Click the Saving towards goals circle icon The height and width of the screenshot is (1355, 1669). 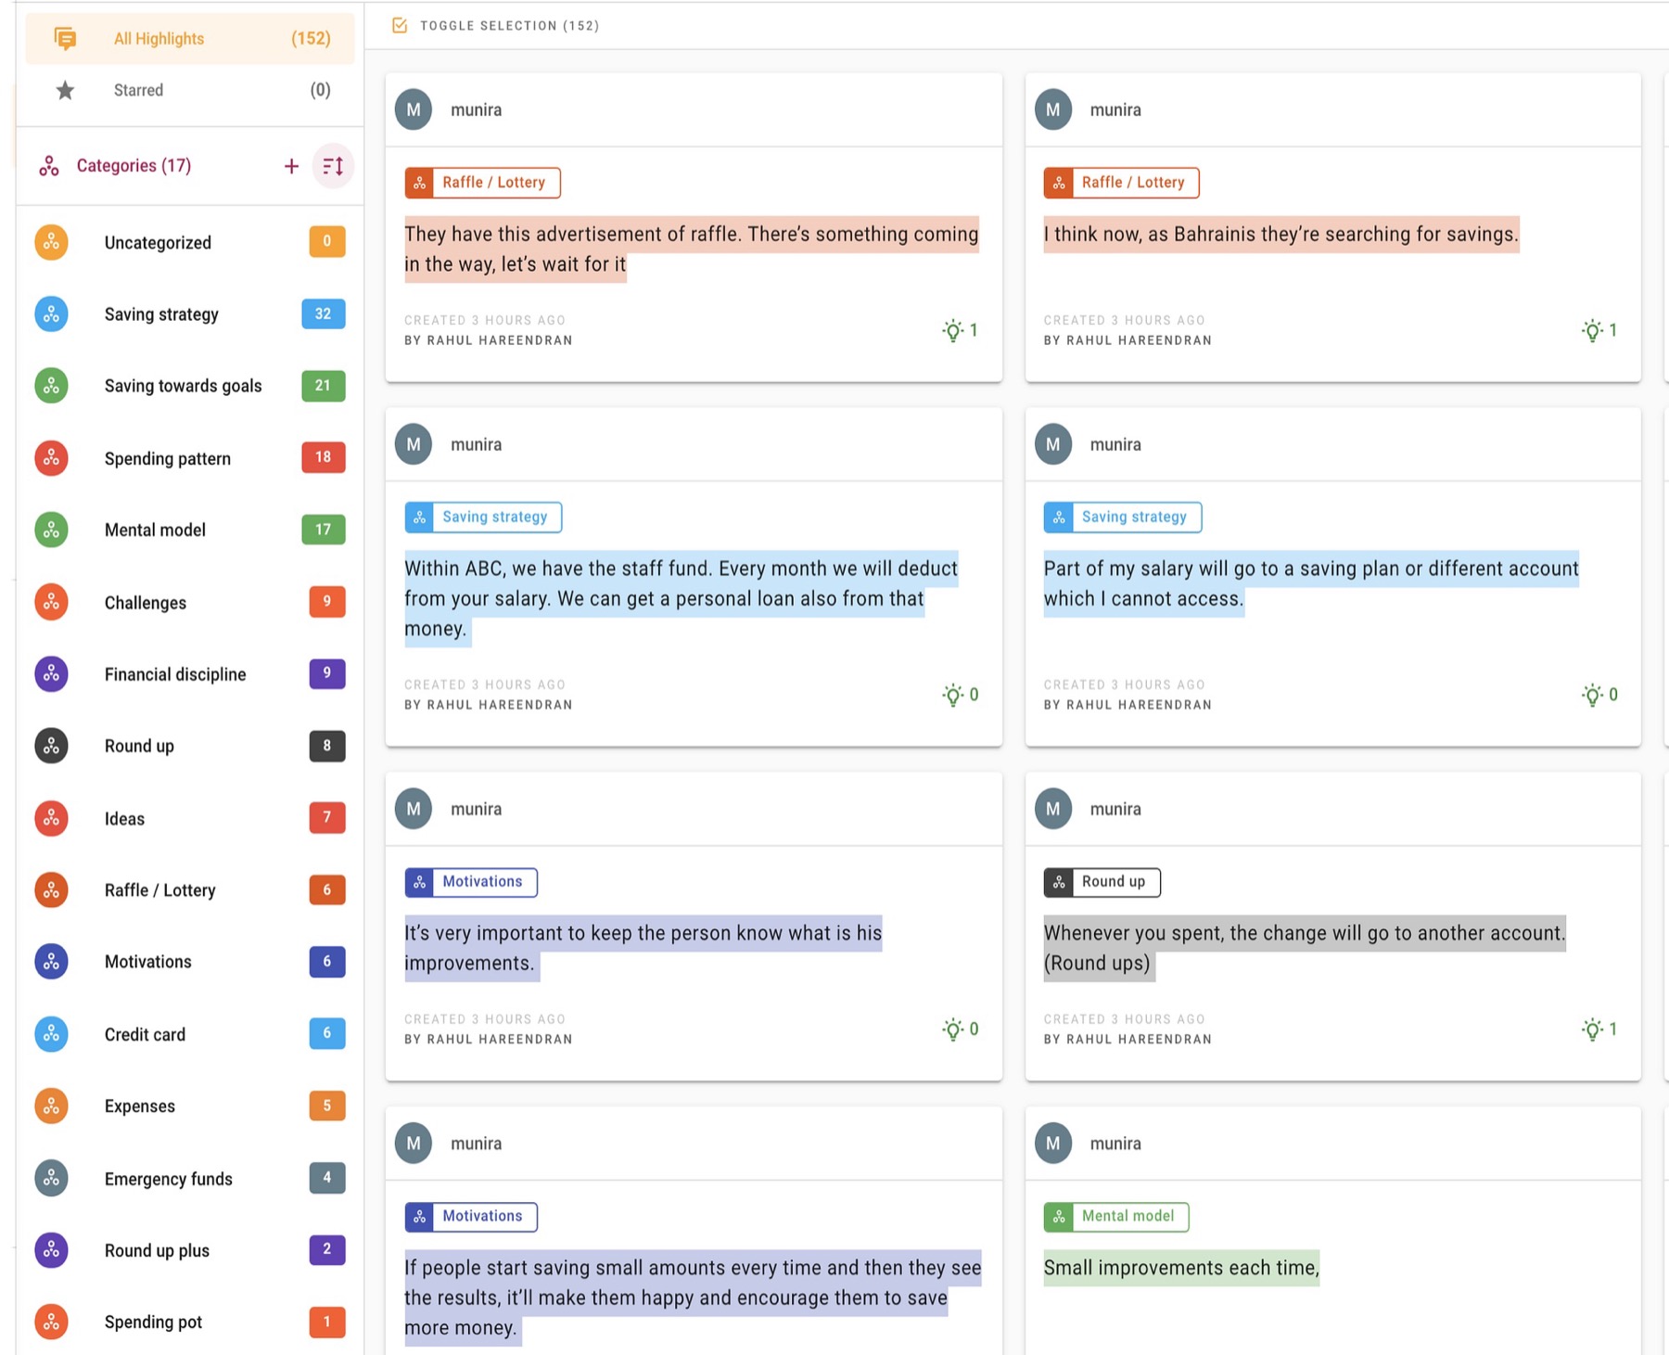click(51, 386)
